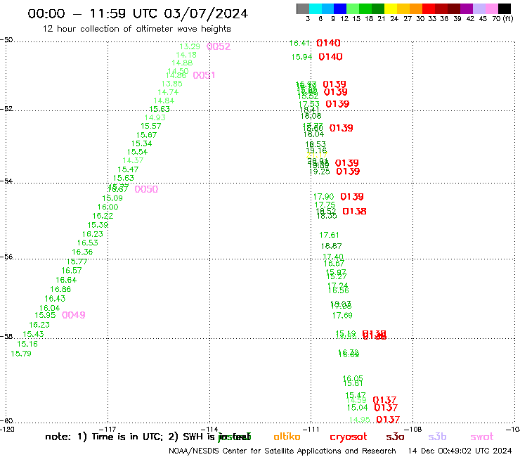This screenshot has width=520, height=457.
Task: Click the pink swatch near 70 ft
Action: 491,8
